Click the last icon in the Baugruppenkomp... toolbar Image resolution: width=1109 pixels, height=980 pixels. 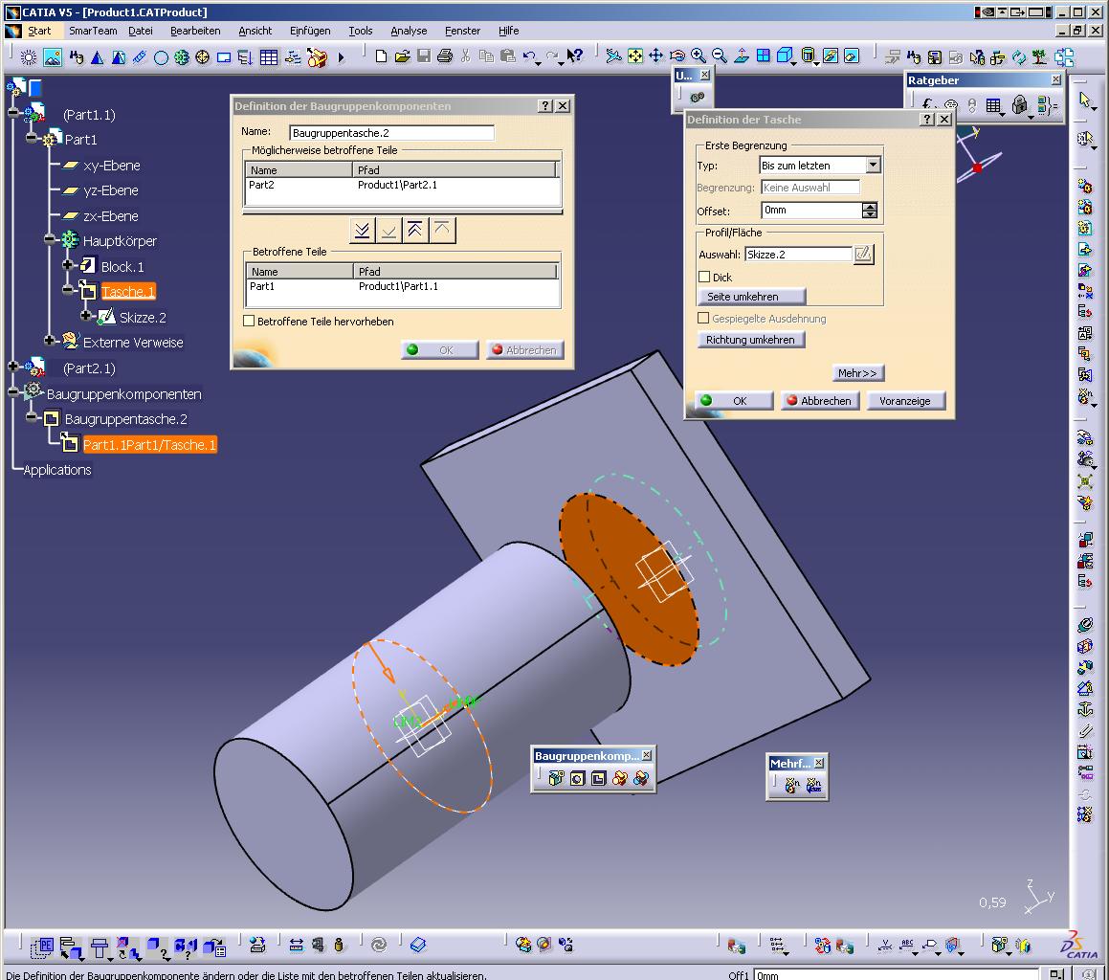coord(641,778)
